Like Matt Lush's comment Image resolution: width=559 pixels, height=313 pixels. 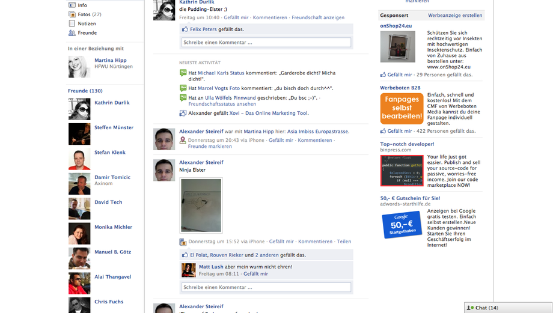tap(255, 274)
